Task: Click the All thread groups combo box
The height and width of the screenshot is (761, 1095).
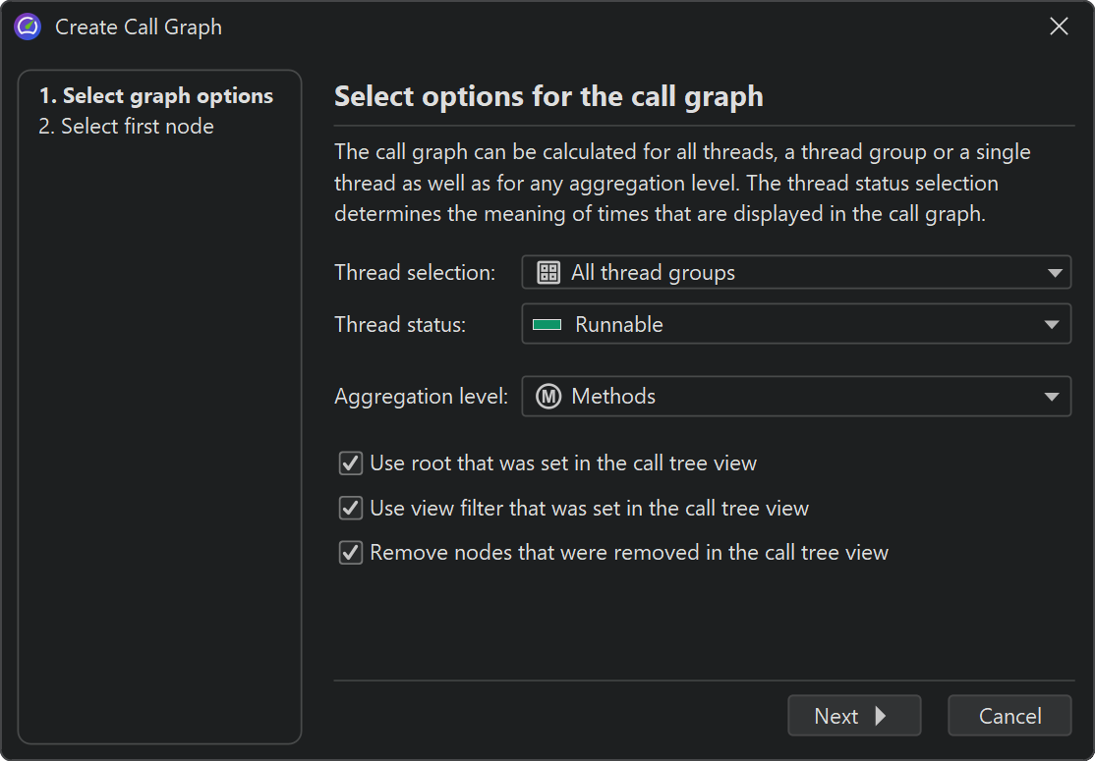Action: pos(786,273)
